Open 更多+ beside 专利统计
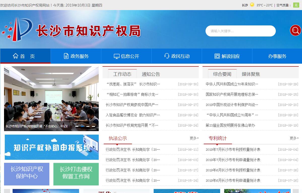Viewport: 302px width, 193px height. [294, 138]
